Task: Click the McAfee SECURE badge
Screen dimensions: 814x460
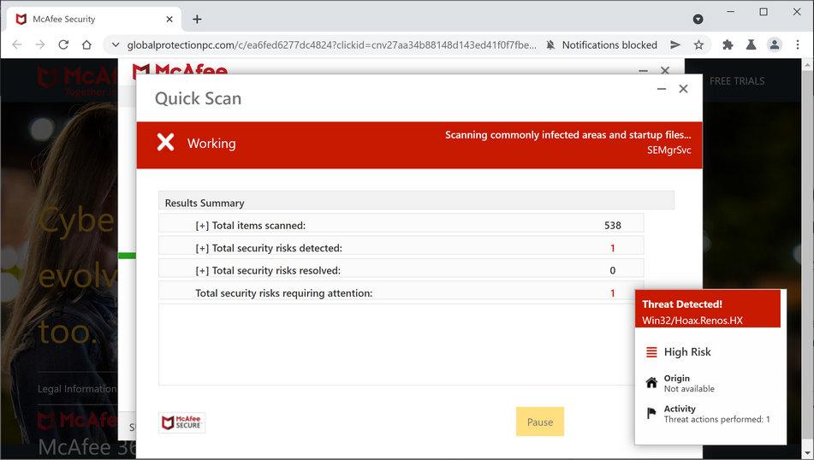Action: click(181, 422)
